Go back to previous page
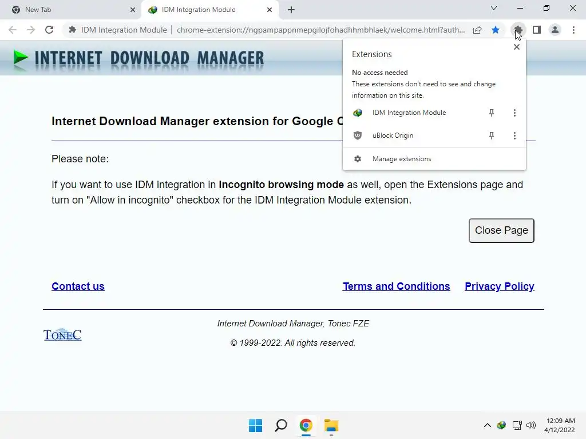 13,30
